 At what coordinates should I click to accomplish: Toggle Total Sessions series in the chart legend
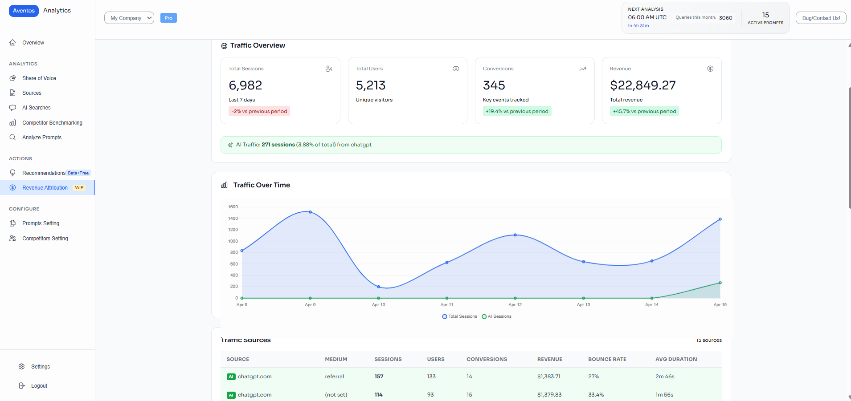459,316
